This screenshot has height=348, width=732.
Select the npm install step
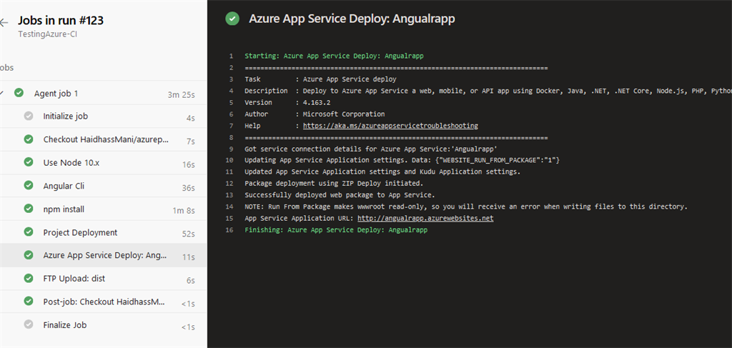point(103,209)
